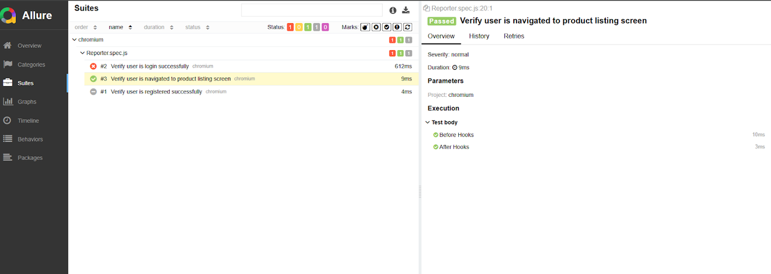
Task: Collapse the Reporter.spec.js suite node
Action: 83,53
